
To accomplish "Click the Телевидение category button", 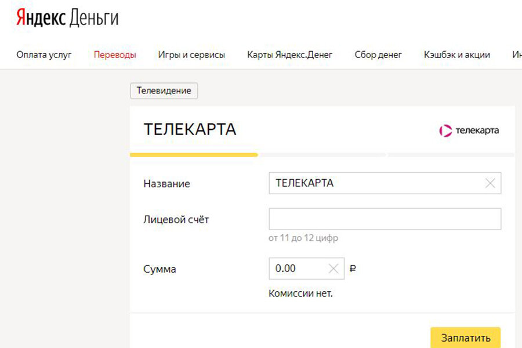I will click(x=164, y=90).
